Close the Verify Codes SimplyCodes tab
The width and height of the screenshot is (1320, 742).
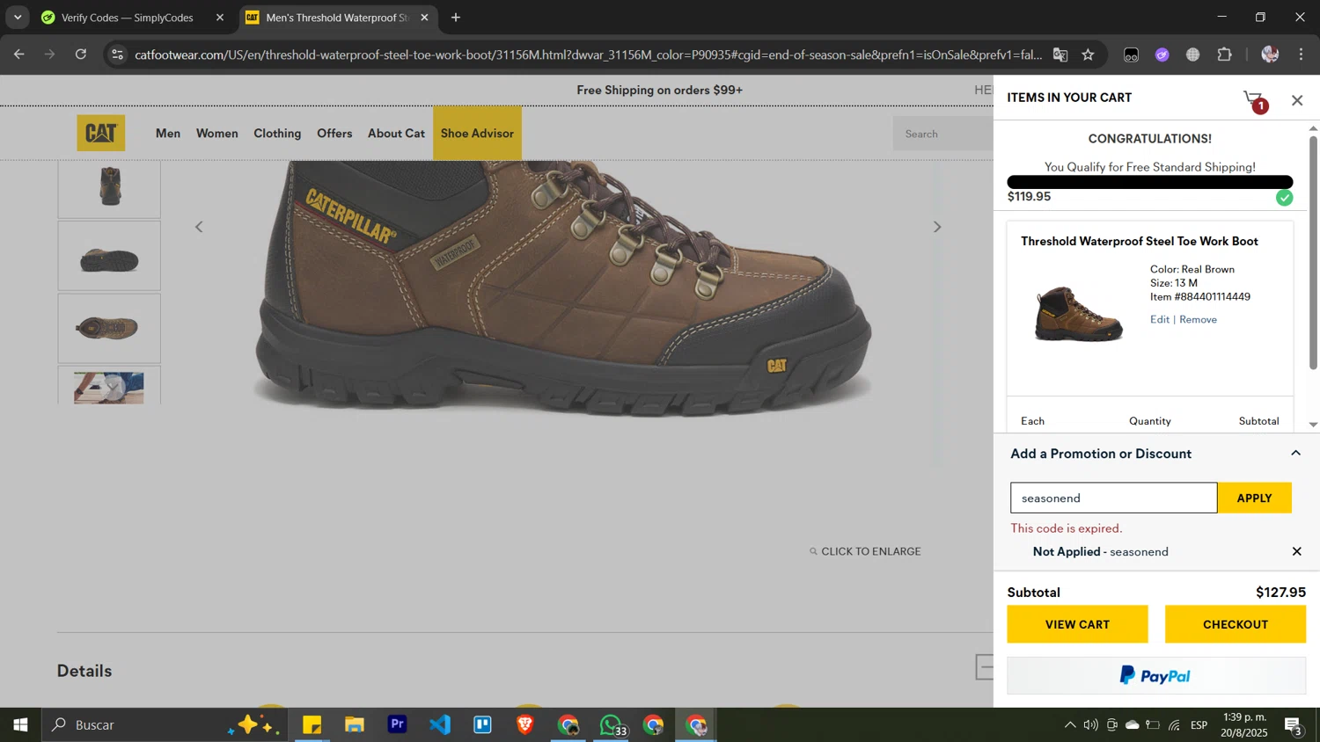coord(220,18)
